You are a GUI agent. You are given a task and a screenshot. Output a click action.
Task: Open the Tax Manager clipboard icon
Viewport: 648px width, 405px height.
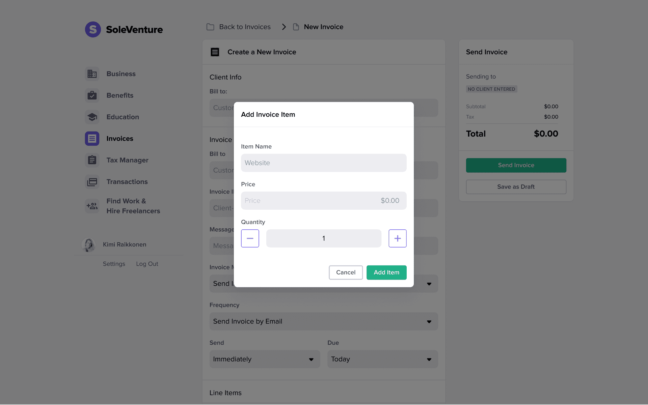point(92,160)
